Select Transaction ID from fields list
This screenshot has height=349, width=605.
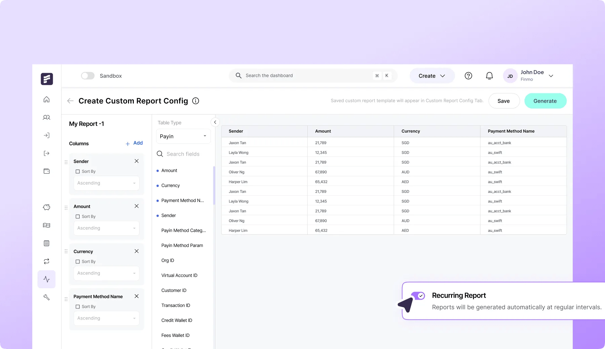coord(176,305)
